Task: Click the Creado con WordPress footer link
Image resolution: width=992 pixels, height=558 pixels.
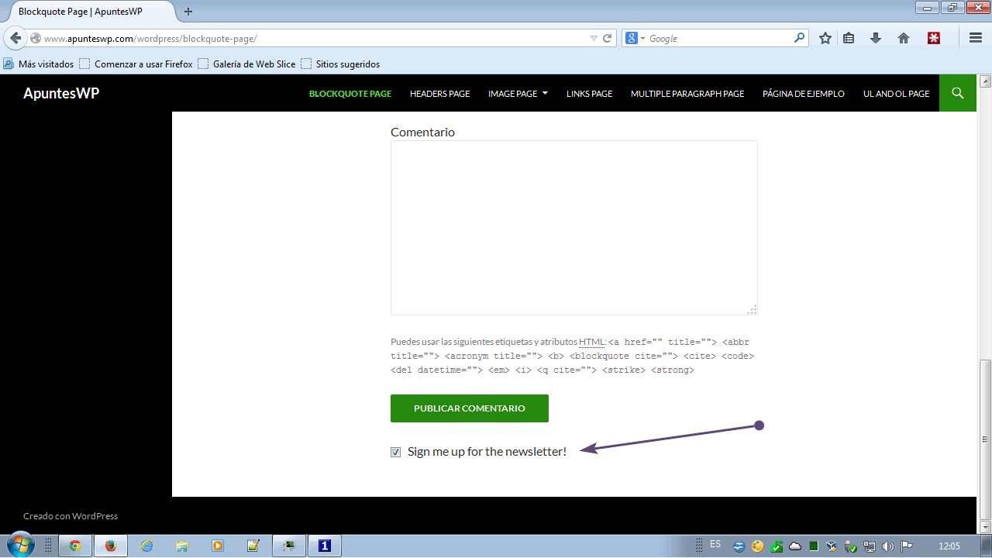Action: pos(71,516)
